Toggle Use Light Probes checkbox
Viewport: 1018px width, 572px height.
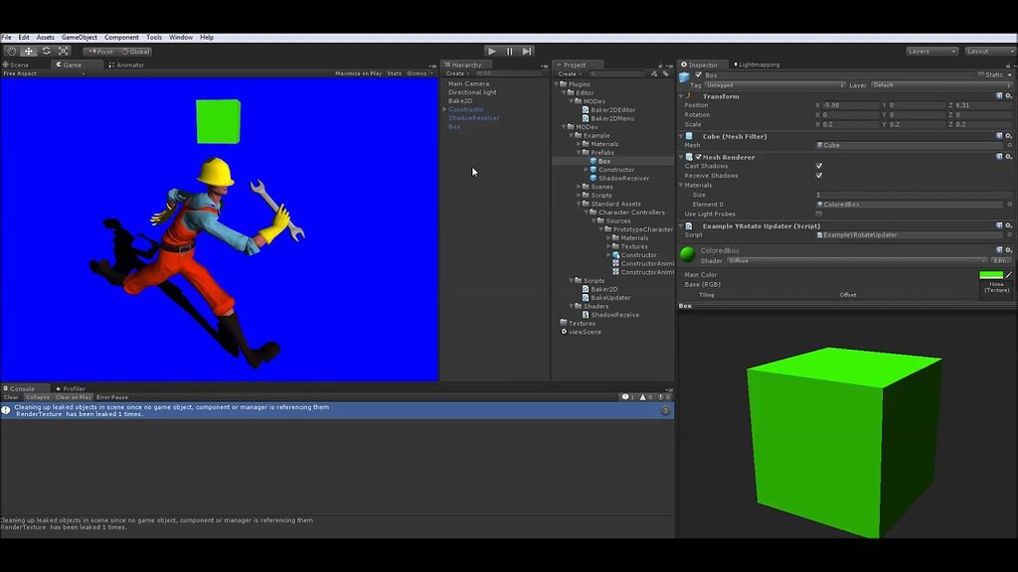[x=818, y=214]
